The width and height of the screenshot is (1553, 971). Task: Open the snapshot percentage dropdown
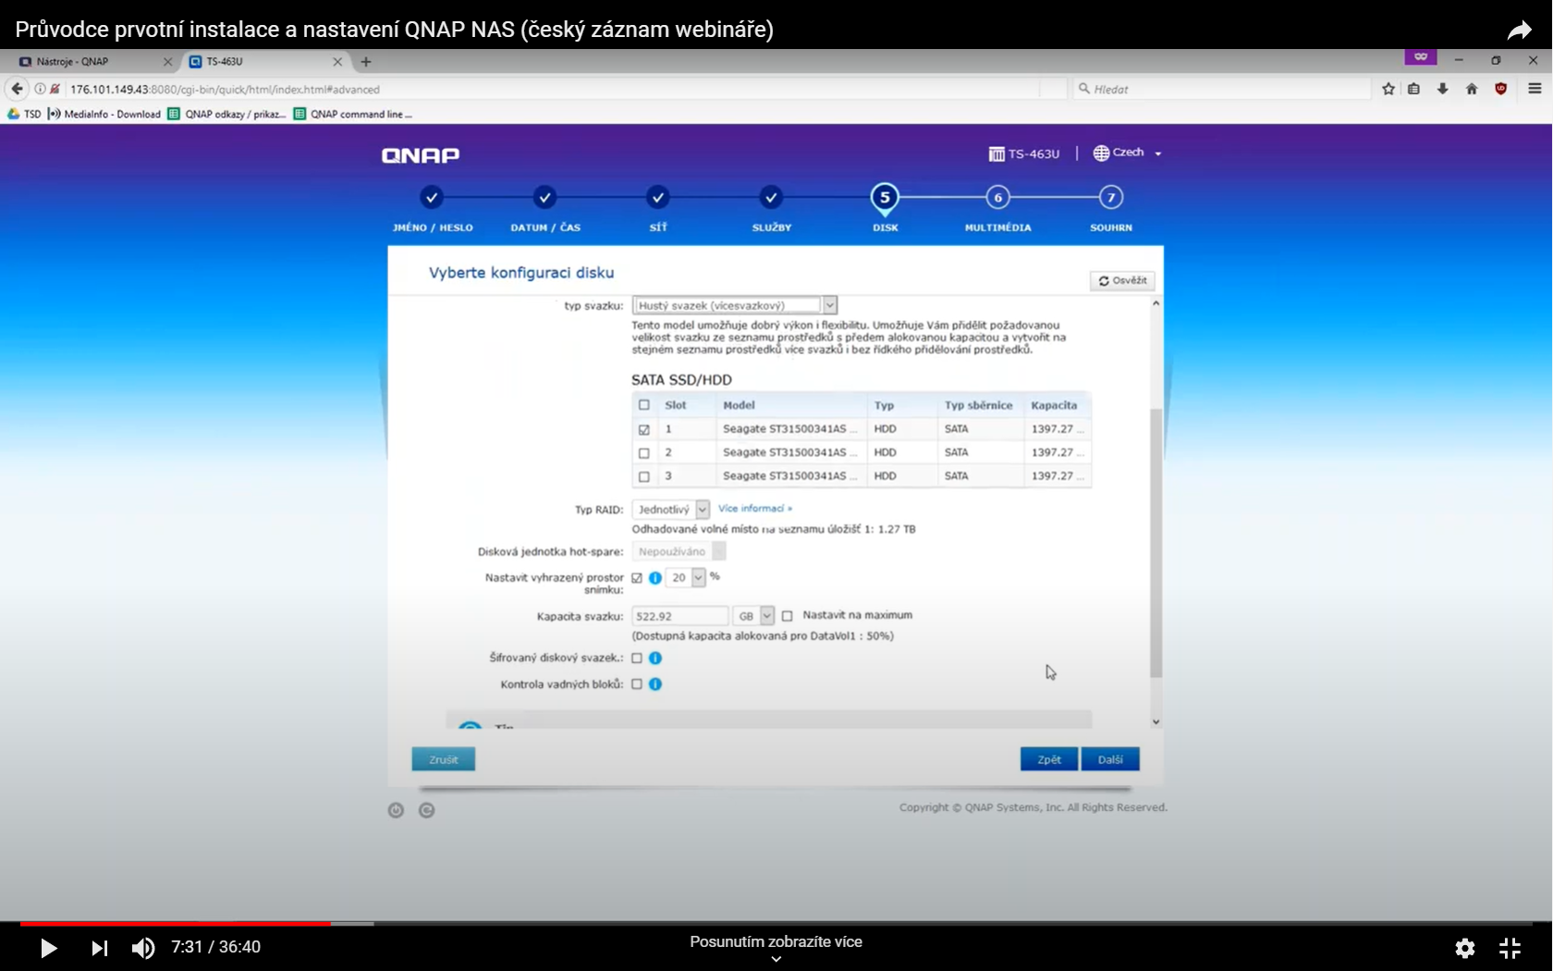[x=686, y=578]
